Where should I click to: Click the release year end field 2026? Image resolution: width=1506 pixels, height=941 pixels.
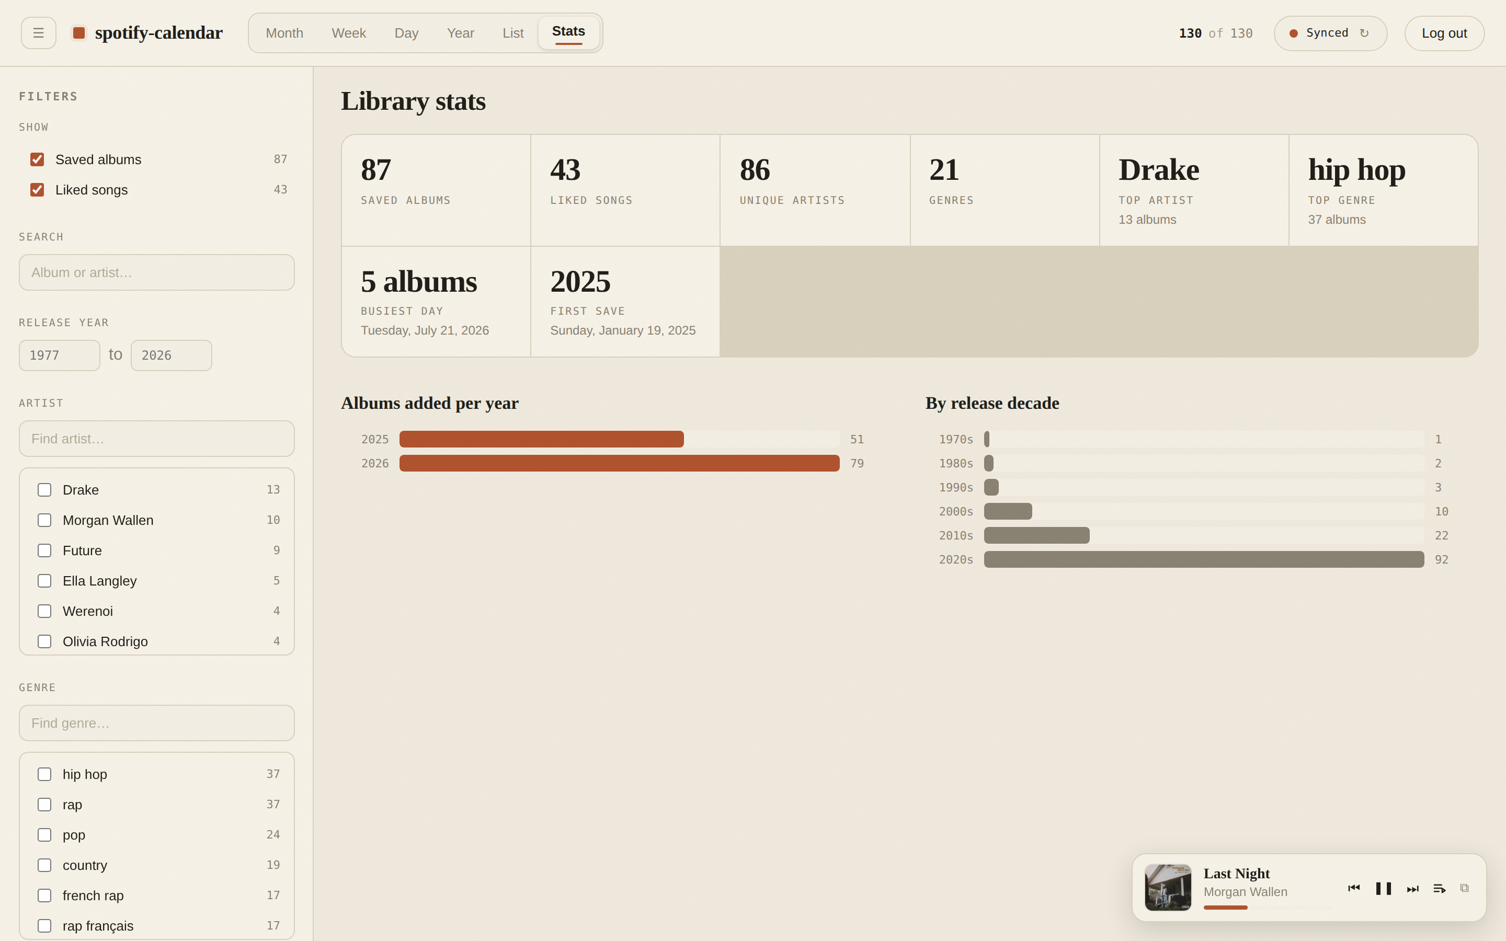[171, 355]
